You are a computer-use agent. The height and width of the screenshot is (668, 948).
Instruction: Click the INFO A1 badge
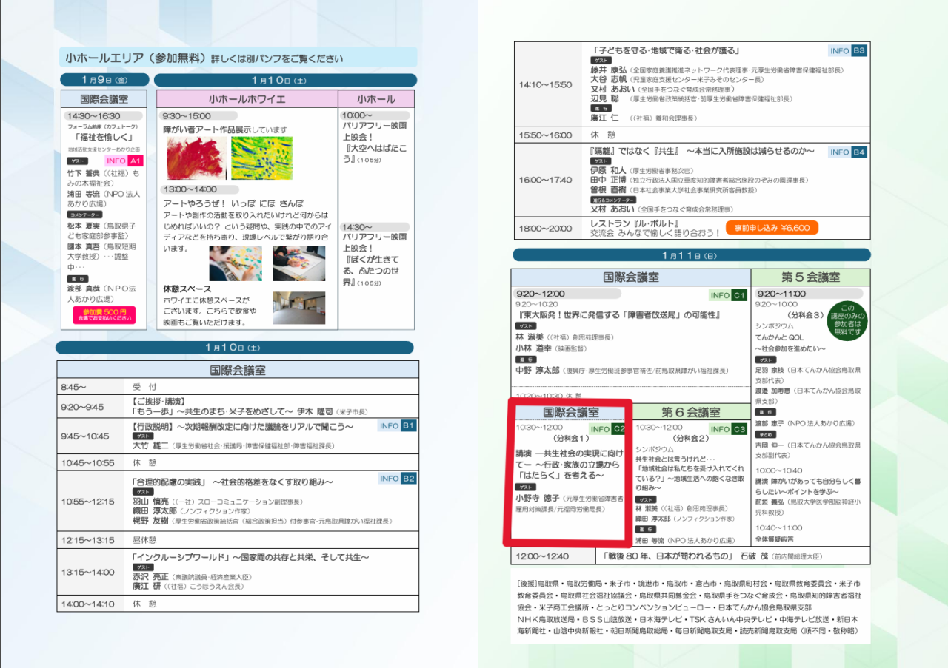tap(123, 161)
